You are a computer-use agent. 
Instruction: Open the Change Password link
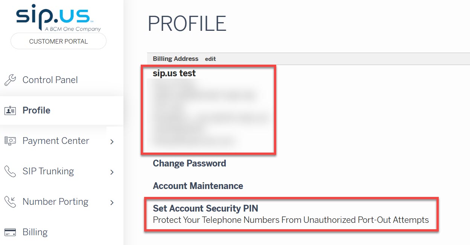[189, 163]
